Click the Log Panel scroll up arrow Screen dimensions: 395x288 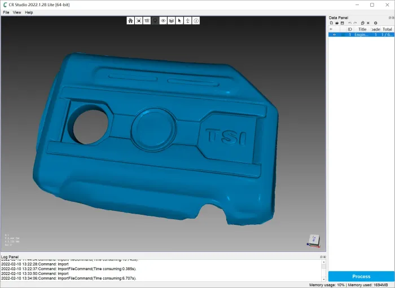point(323,262)
